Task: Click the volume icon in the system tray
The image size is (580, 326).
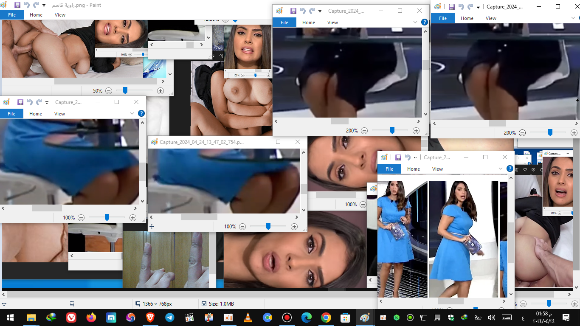Action: pyautogui.click(x=491, y=318)
